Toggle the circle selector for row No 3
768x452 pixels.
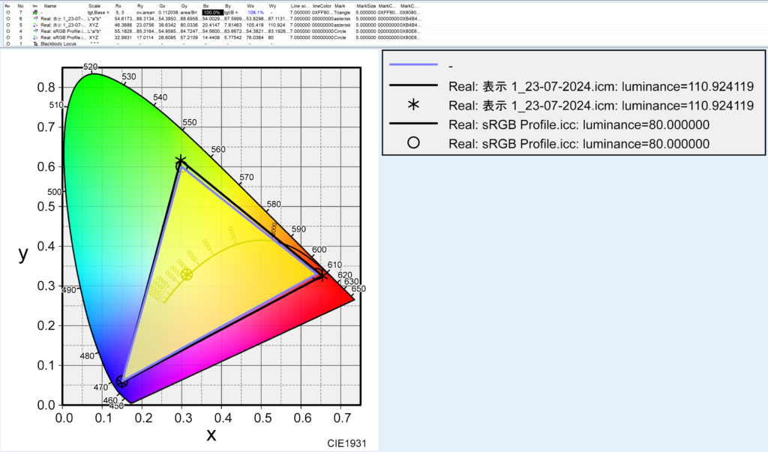[x=7, y=37]
